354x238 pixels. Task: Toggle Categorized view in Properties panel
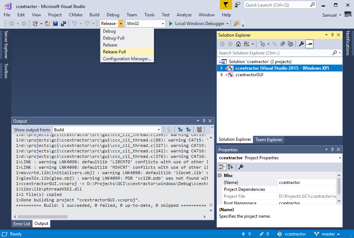[x=222, y=167]
